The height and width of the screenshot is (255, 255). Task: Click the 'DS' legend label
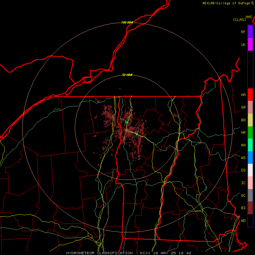pos(243,170)
